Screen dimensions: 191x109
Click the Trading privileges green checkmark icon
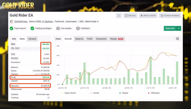pos(32,28)
